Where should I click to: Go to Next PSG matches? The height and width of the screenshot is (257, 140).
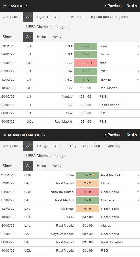click(132, 6)
